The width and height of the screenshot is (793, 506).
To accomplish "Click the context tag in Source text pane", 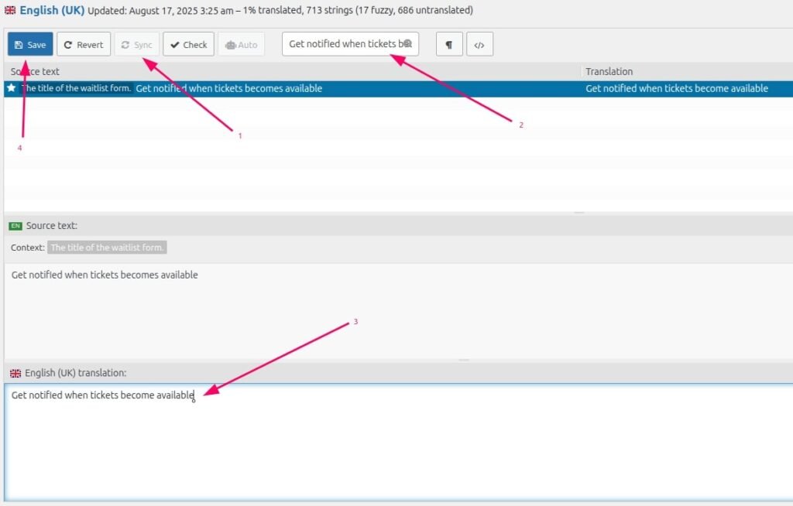I will point(107,248).
